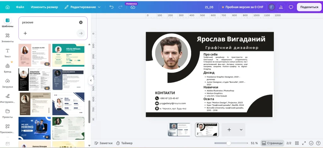
Task: Select the Anna Katrina resume template
Action: (68, 104)
